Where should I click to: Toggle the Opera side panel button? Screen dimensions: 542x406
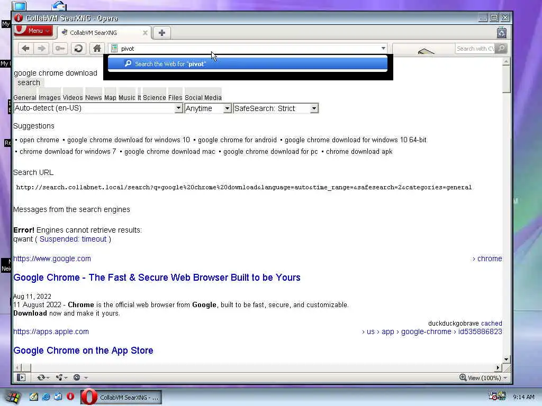click(21, 377)
